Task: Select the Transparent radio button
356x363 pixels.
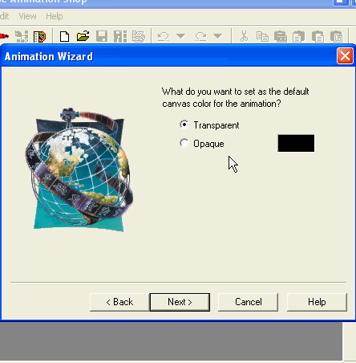Action: click(184, 124)
